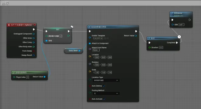Click the Overlapped Component output pin
This screenshot has height=109, width=201.
[x=33, y=34]
